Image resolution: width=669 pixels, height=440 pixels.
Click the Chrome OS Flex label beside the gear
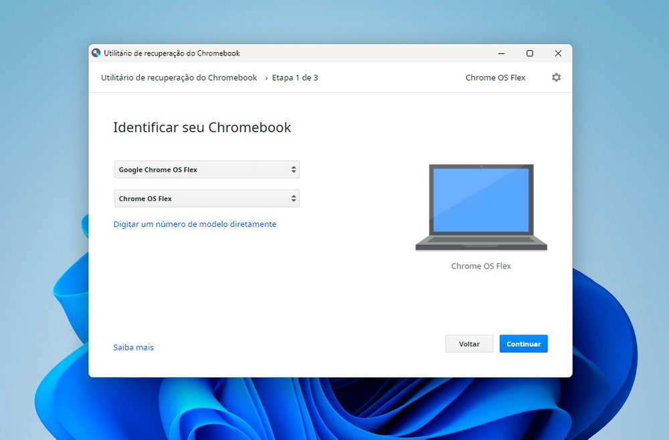click(495, 77)
